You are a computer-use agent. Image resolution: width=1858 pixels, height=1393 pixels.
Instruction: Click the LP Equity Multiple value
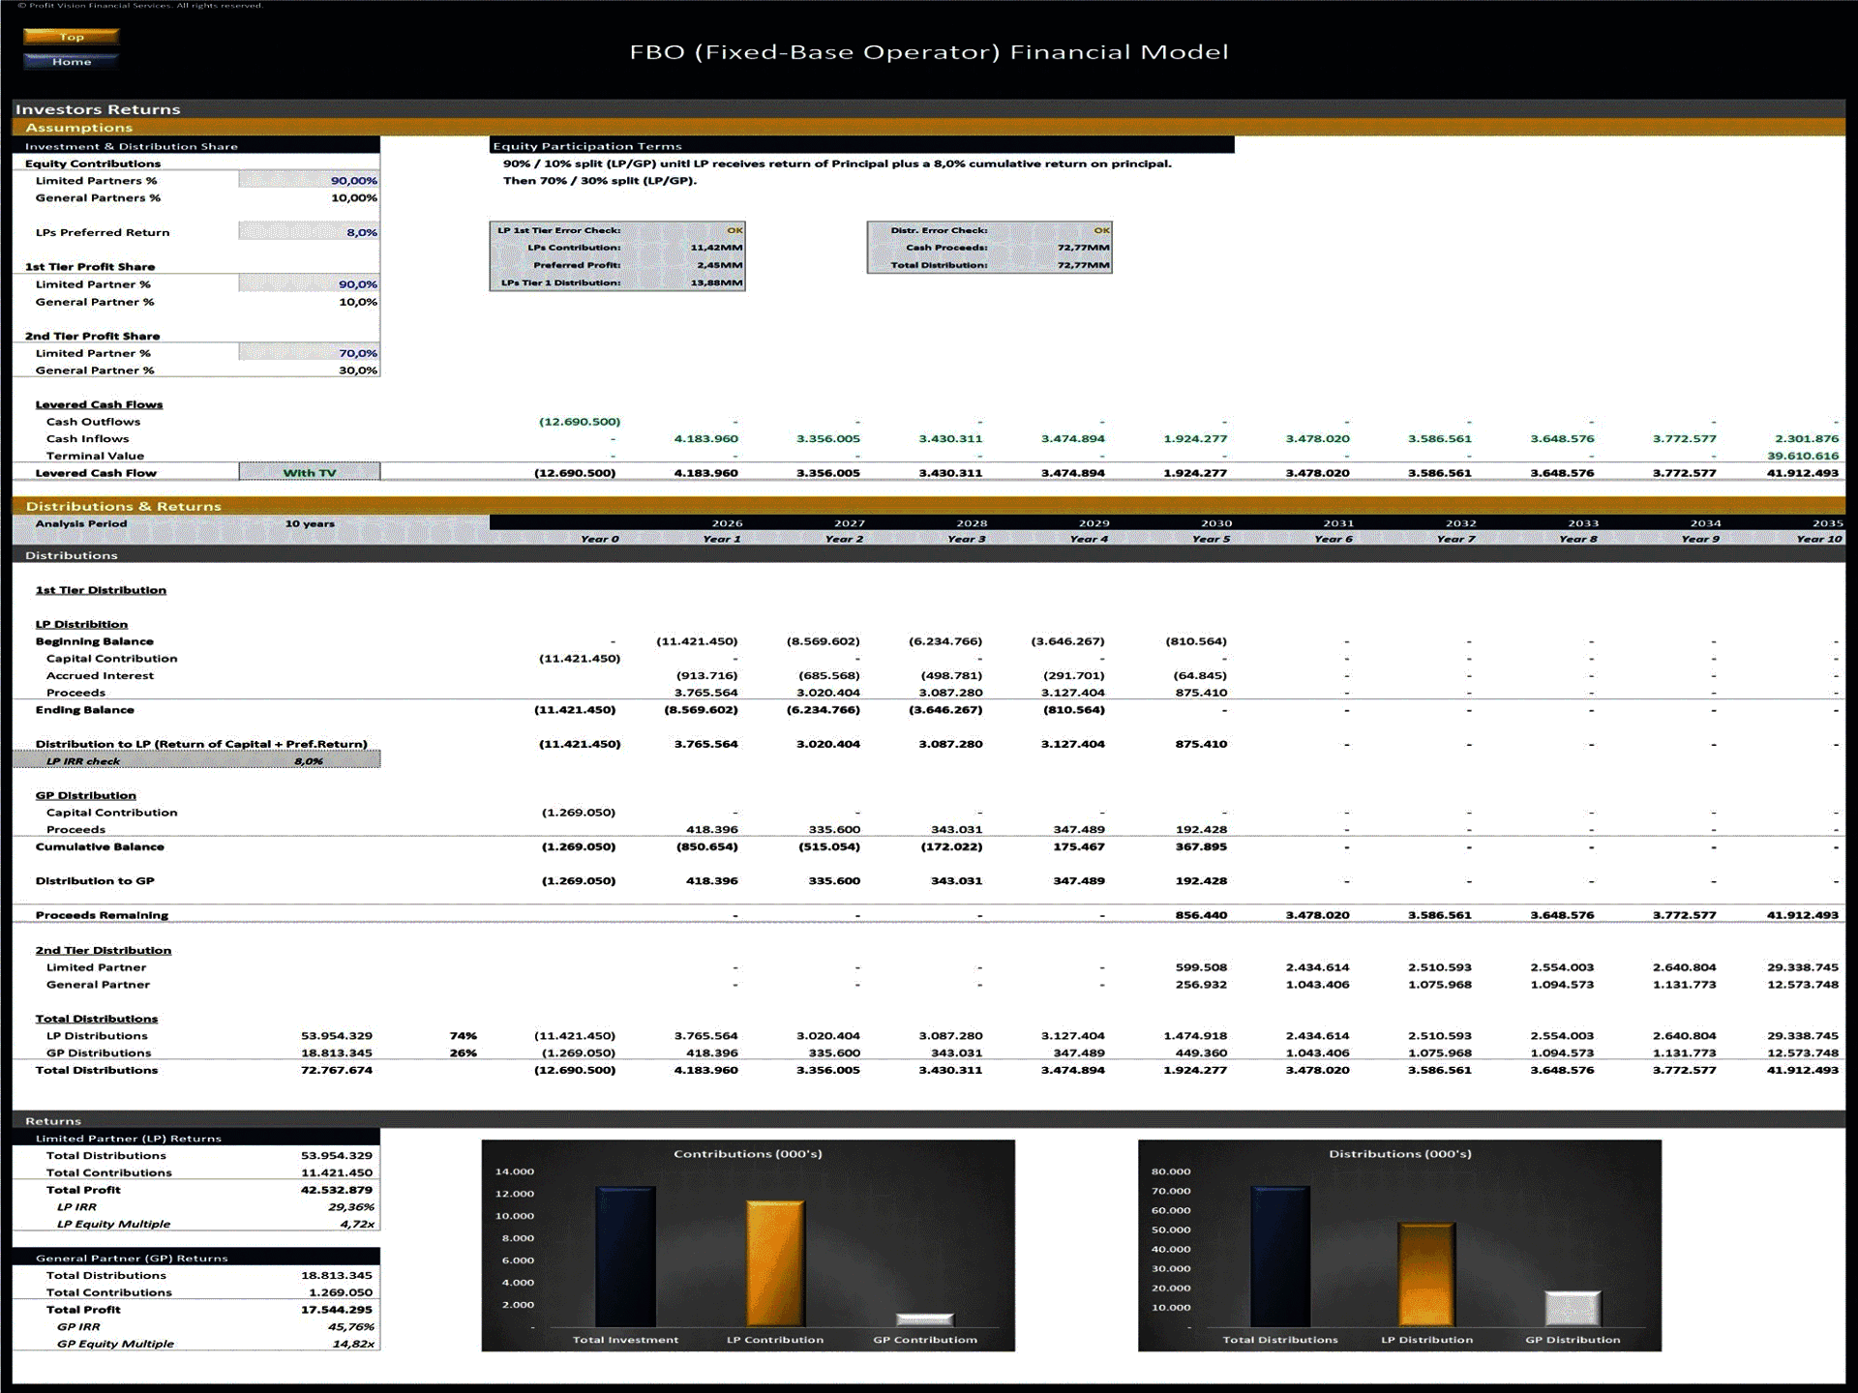pyautogui.click(x=357, y=1224)
